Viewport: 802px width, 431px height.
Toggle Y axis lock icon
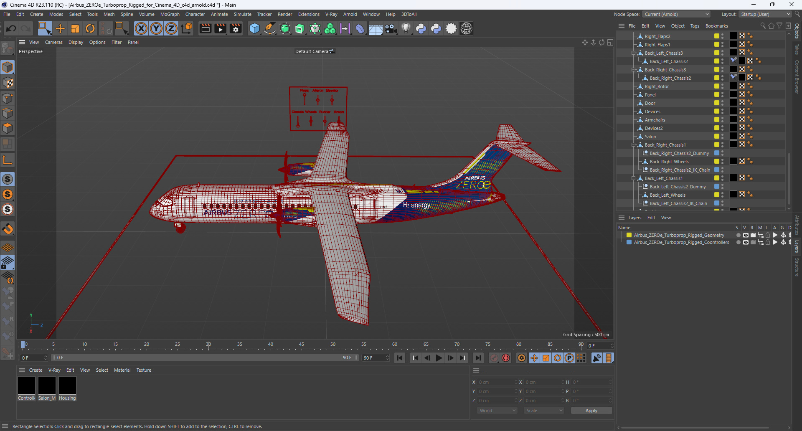[156, 28]
